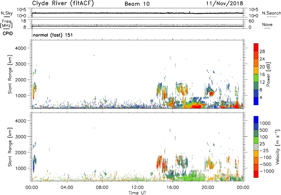Click the '18' left-axis label of frequency panel

24,21
